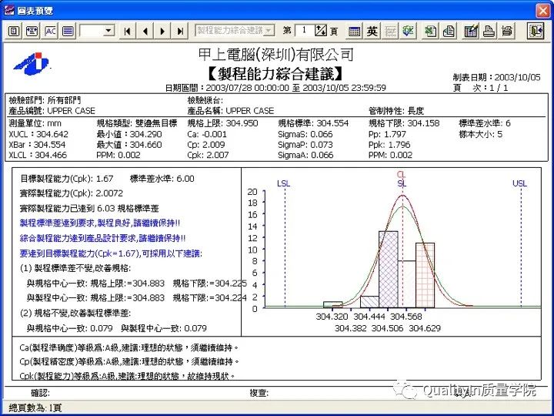Click the 總頁數為: 1頁 status bar text
Image resolution: width=554 pixels, height=416 pixels.
tap(35, 408)
